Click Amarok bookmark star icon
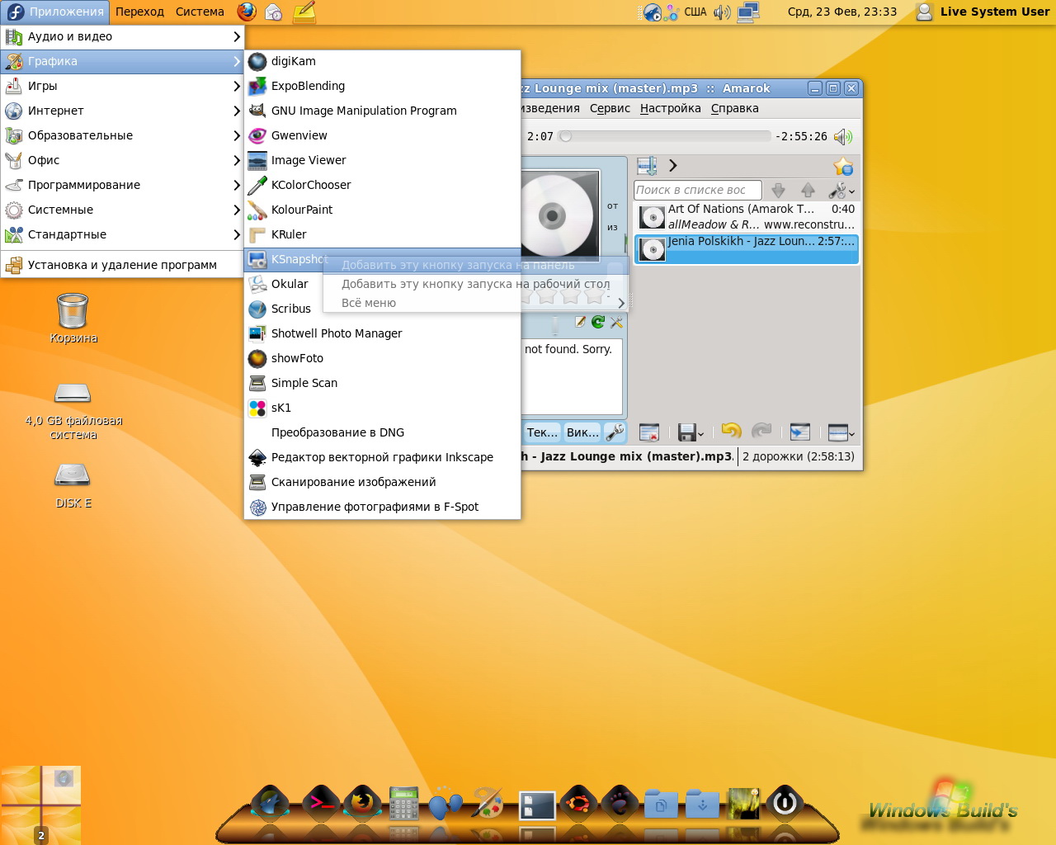The image size is (1056, 845). point(843,167)
